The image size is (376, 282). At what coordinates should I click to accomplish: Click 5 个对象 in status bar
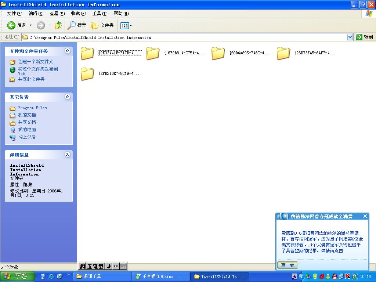[x=9, y=267]
